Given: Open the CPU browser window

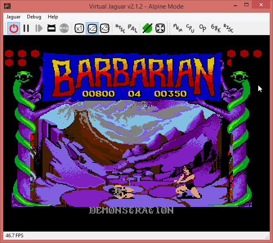Looking at the screenshot, I should [x=190, y=28].
